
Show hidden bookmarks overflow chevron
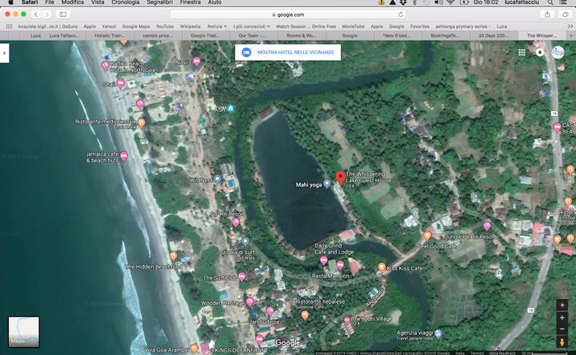[570, 26]
